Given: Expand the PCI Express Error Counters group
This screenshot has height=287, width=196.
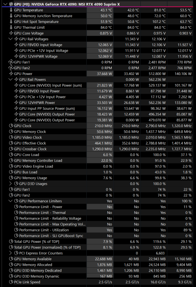Looking at the screenshot, I should coord(10,253).
